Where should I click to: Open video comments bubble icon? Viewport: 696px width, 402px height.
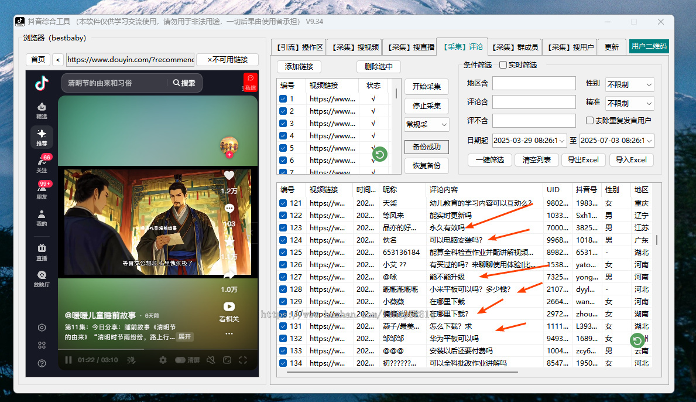229,209
